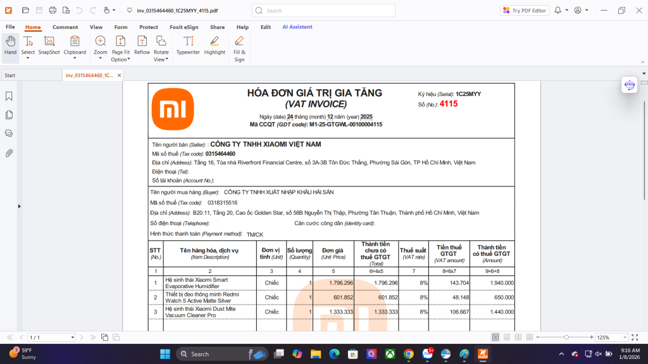Click the Print icon in title bar
The height and width of the screenshot is (364, 648).
[x=53, y=10]
